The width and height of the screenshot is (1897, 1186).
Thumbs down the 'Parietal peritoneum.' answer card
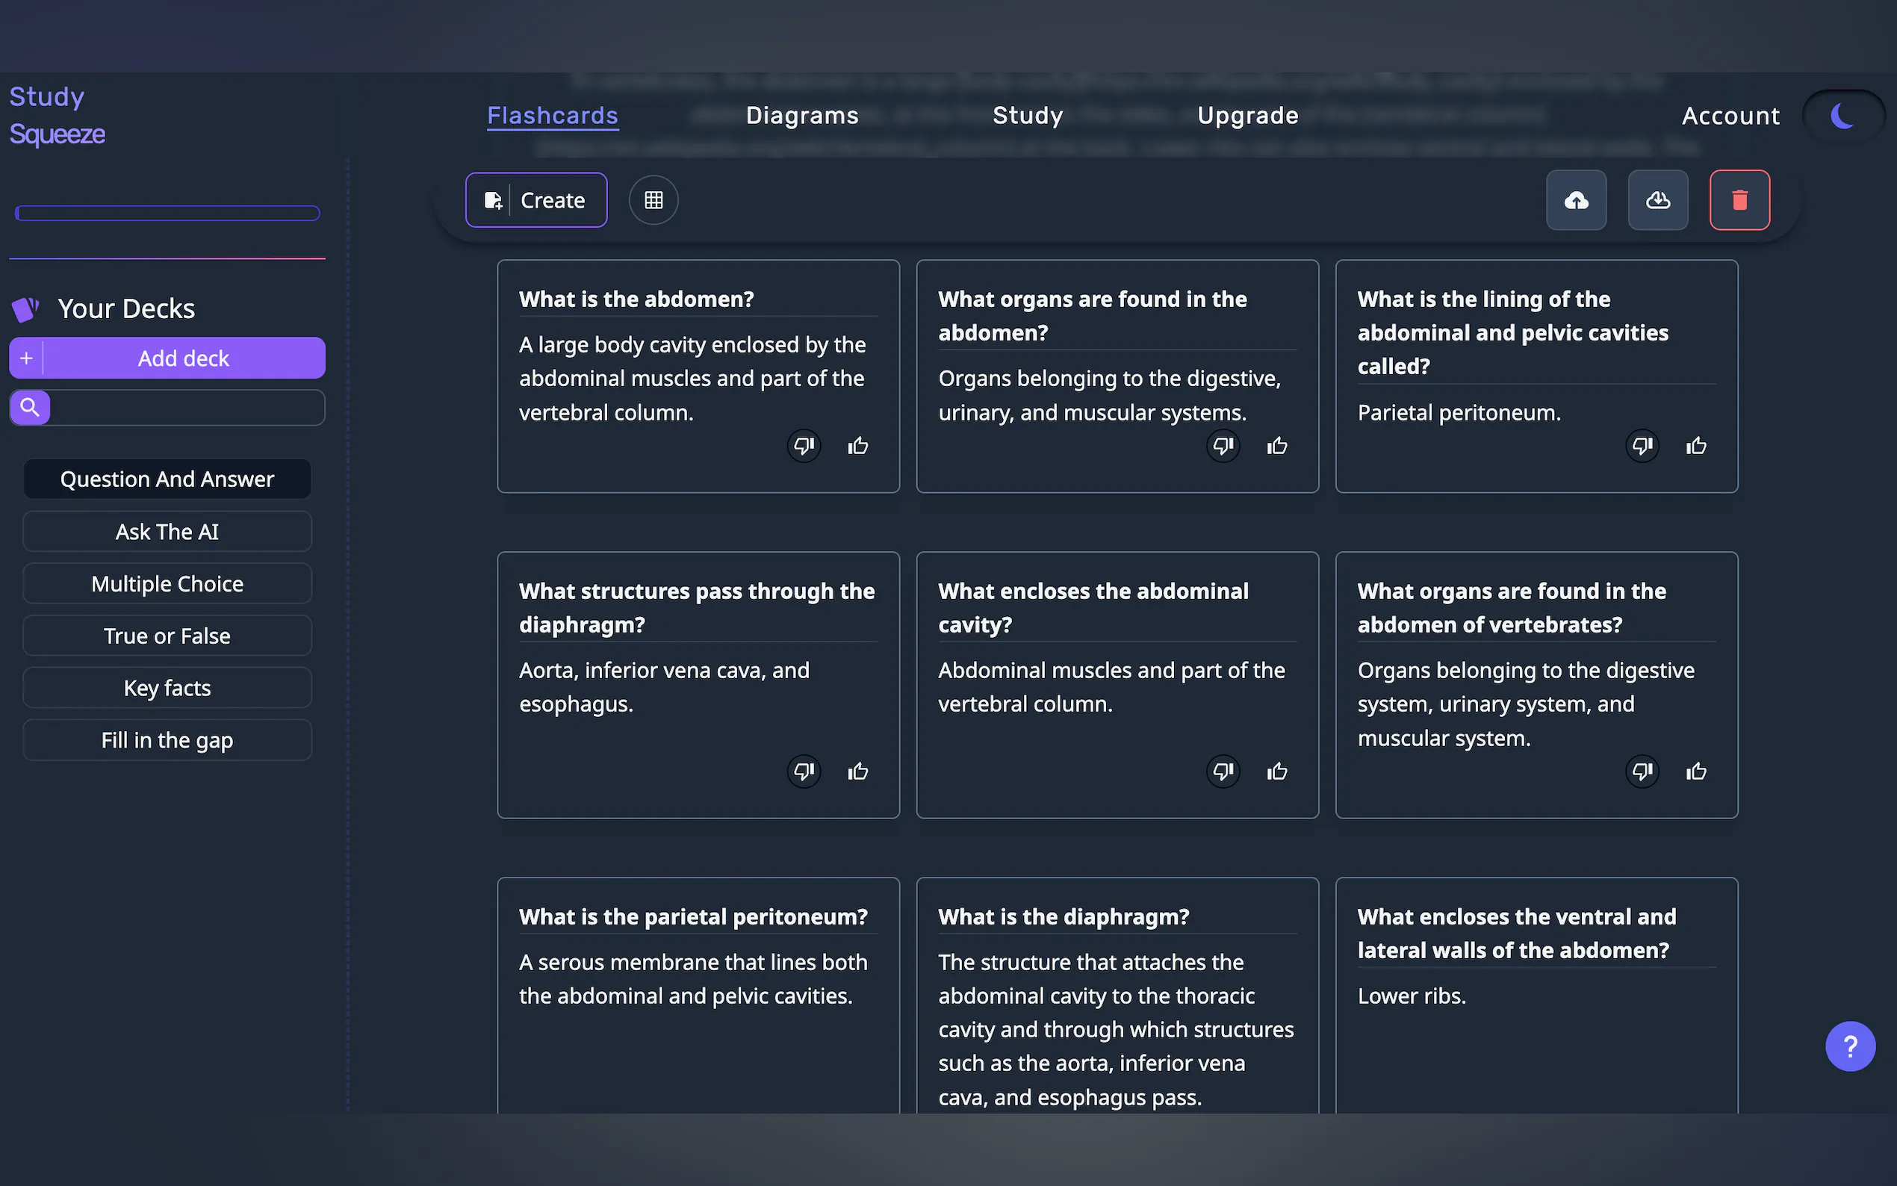click(x=1642, y=447)
